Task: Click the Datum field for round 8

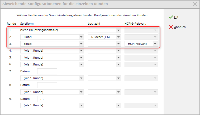Action: (x=47, y=85)
